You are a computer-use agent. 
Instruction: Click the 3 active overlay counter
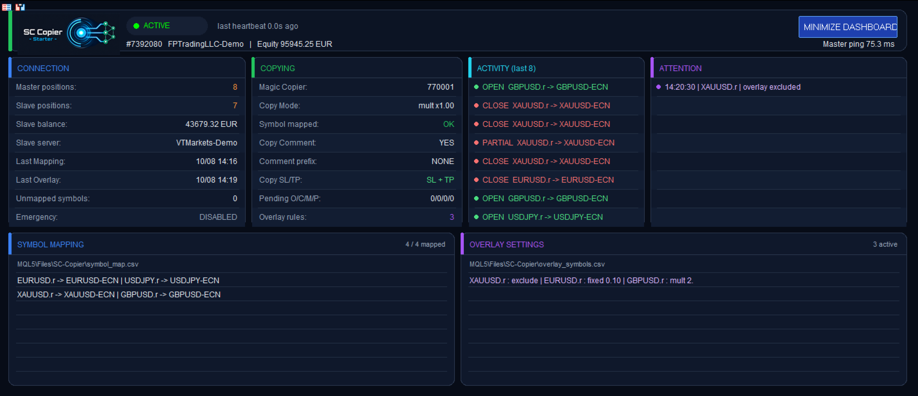[x=885, y=245]
